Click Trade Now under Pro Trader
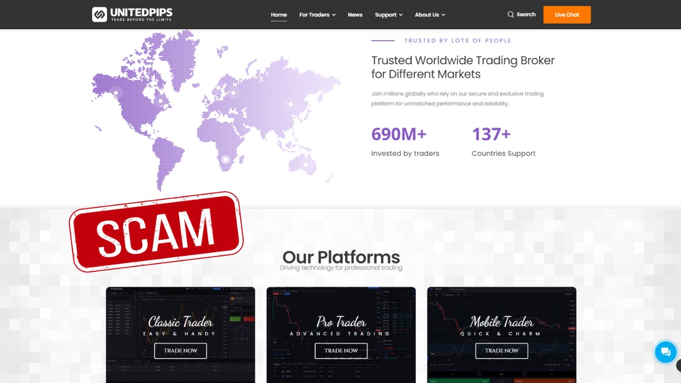This screenshot has height=383, width=681. point(341,351)
